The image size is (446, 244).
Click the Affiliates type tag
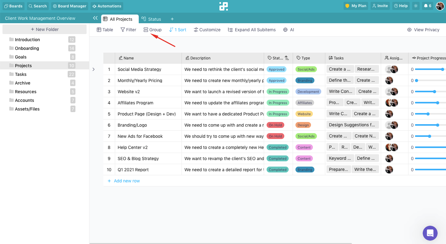[305, 103]
